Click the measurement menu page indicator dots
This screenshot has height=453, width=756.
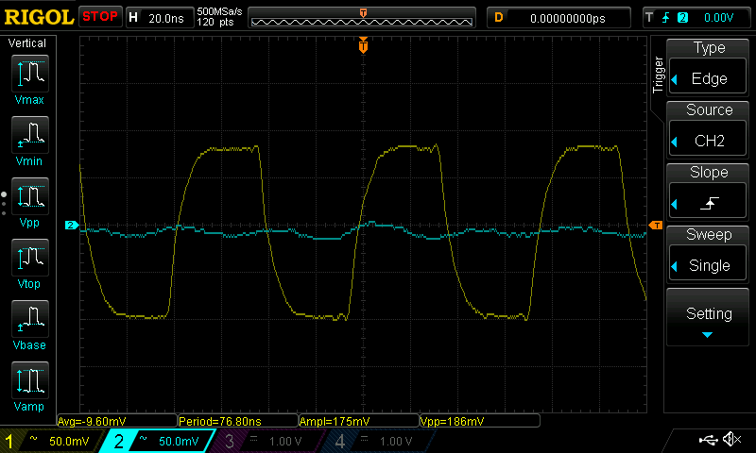[x=4, y=204]
